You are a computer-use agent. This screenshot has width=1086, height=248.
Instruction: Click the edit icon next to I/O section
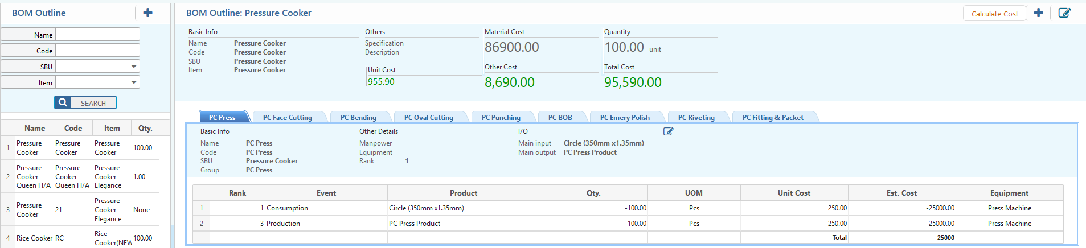coord(669,131)
